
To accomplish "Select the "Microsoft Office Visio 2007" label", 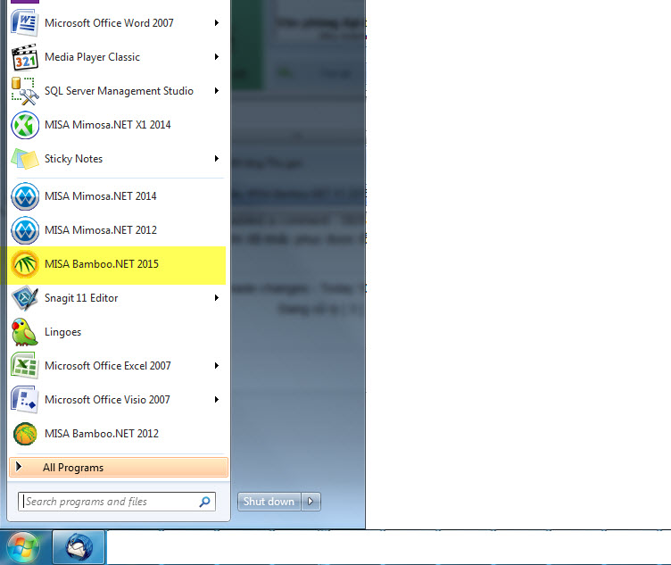I will pos(107,400).
